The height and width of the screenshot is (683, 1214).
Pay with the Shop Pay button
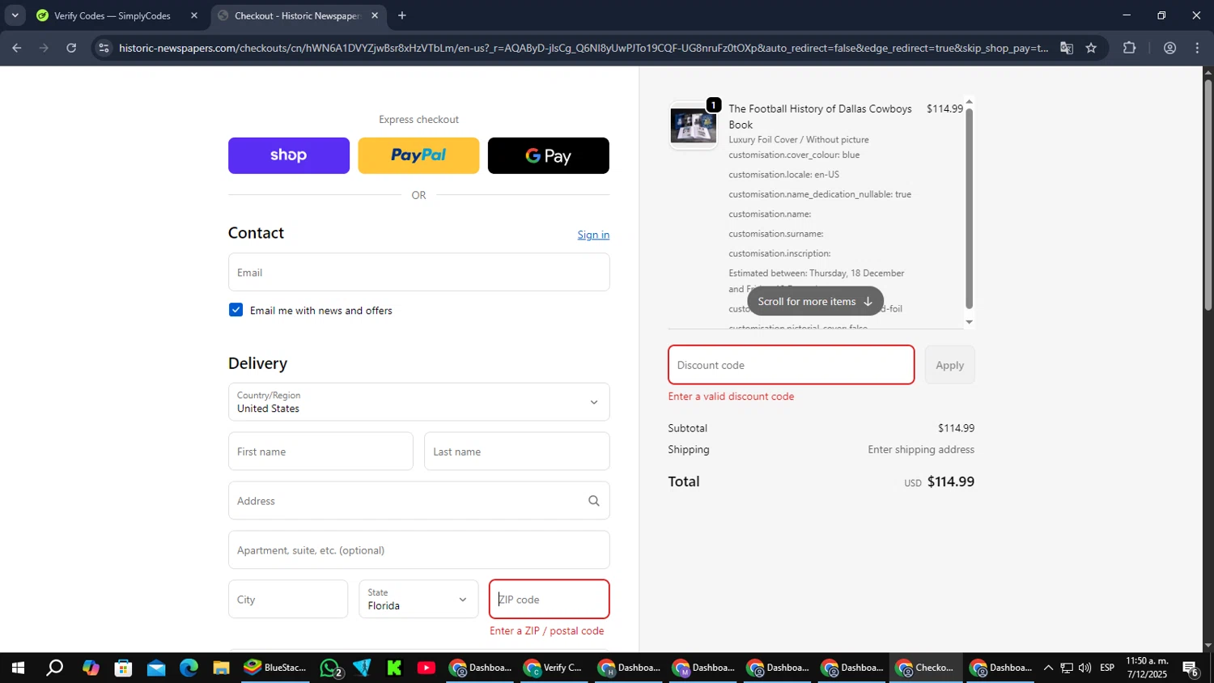pyautogui.click(x=289, y=155)
